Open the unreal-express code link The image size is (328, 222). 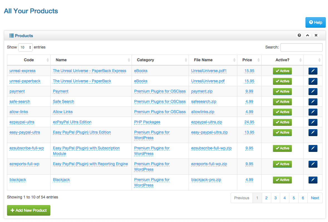point(22,71)
